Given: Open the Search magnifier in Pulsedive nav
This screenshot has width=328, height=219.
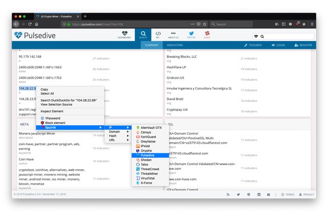Looking at the screenshot, I should click(x=143, y=34).
